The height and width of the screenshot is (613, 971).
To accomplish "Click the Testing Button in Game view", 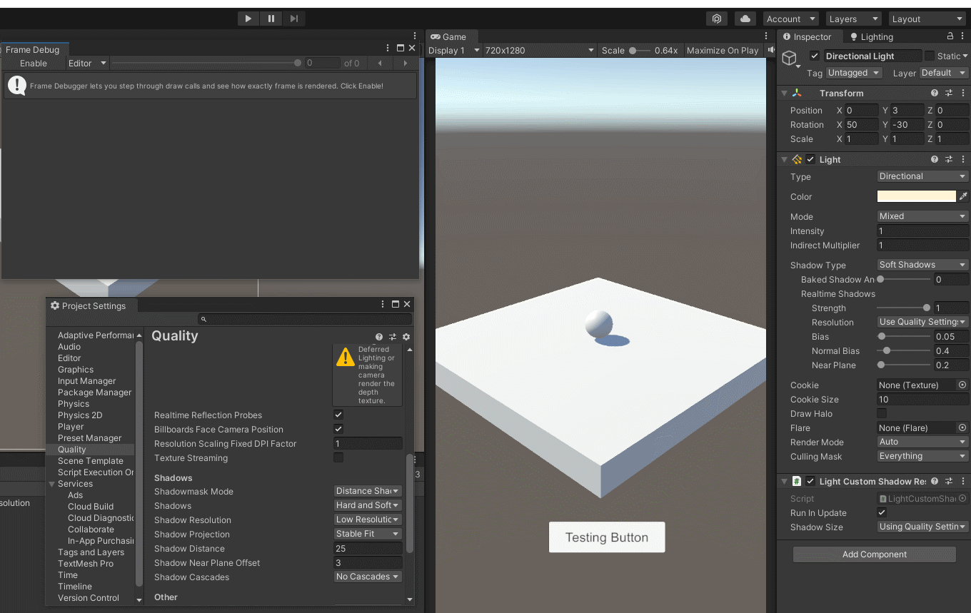I will click(x=607, y=537).
